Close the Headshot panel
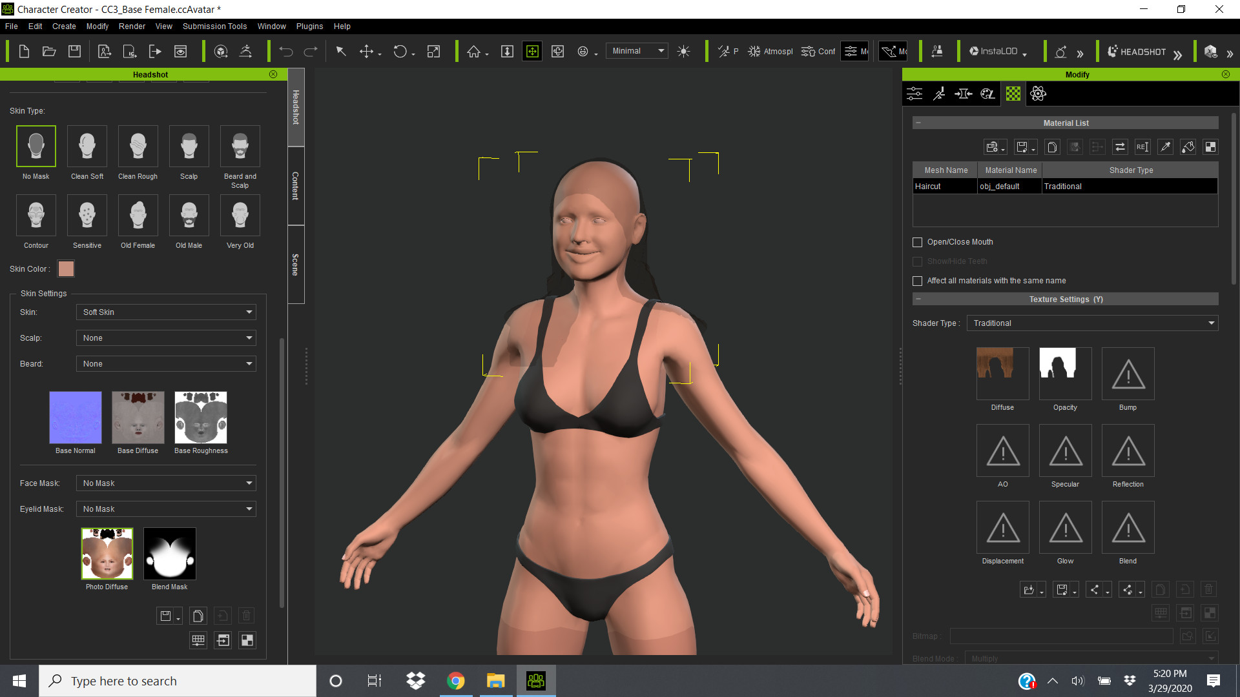 [x=273, y=74]
